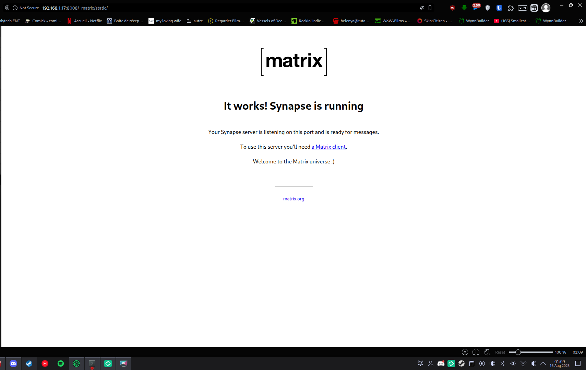
Task: Bookmark this page with the bookmark icon
Action: (x=430, y=8)
